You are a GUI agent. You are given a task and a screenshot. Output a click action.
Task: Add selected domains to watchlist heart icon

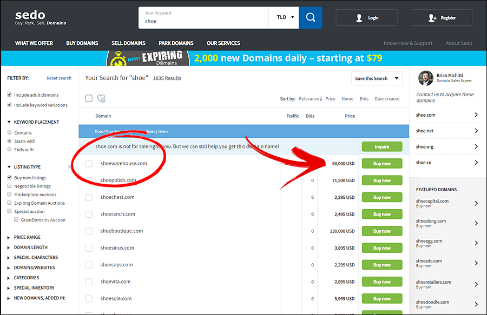pyautogui.click(x=101, y=98)
